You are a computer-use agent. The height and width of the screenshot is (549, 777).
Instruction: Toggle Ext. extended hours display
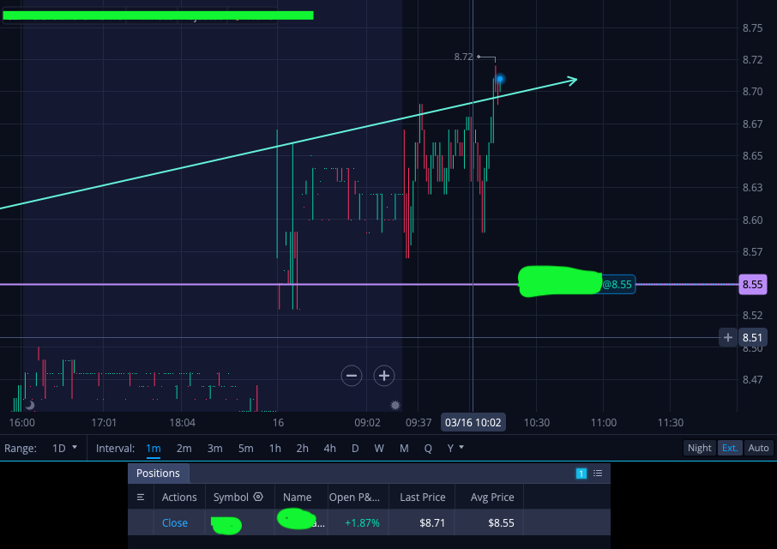tap(730, 448)
